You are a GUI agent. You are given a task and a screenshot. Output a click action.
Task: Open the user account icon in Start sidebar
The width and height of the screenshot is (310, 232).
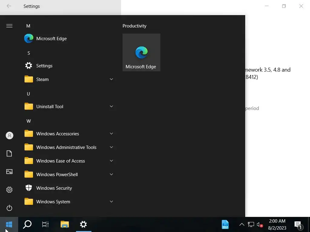click(9, 136)
